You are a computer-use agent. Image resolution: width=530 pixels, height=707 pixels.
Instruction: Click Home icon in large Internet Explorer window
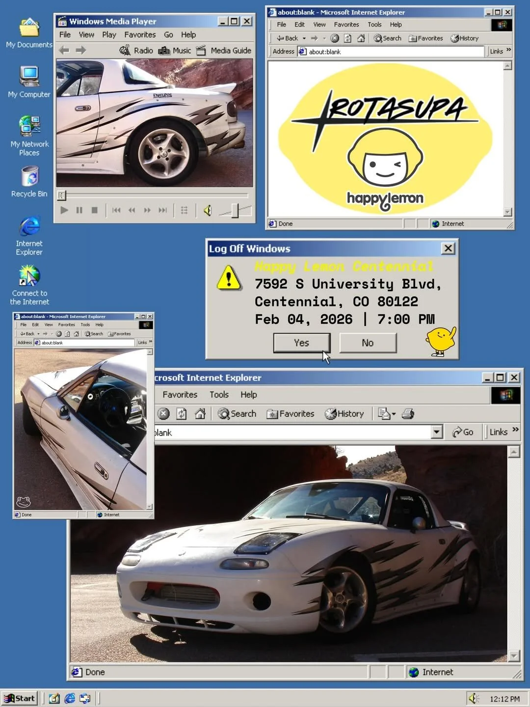pyautogui.click(x=200, y=414)
